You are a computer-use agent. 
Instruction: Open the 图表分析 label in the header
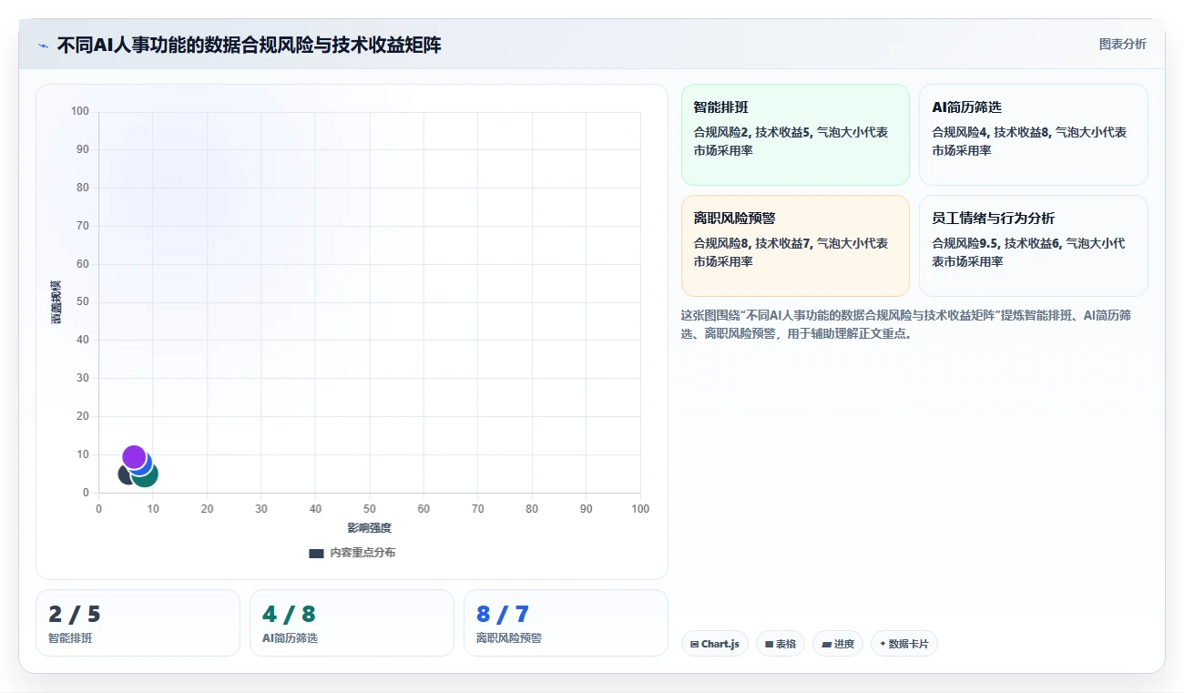[x=1122, y=44]
